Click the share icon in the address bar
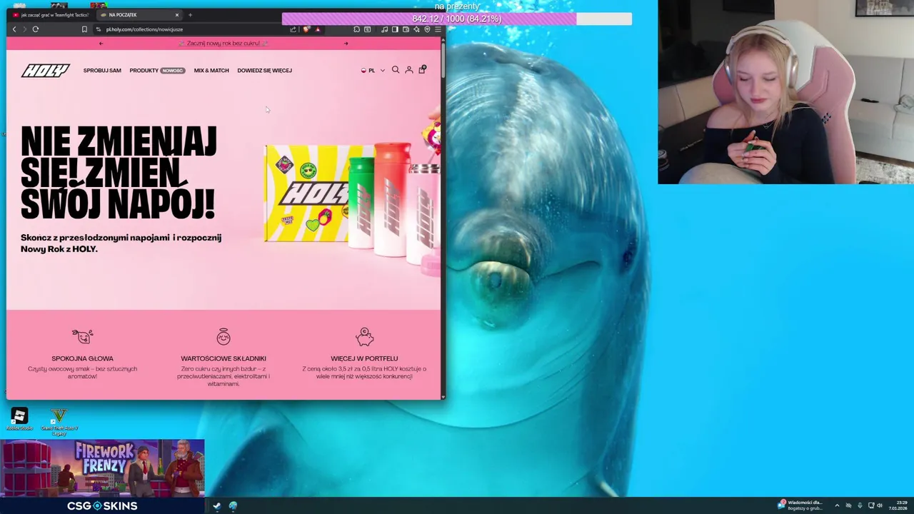This screenshot has height=514, width=914. pos(293,29)
